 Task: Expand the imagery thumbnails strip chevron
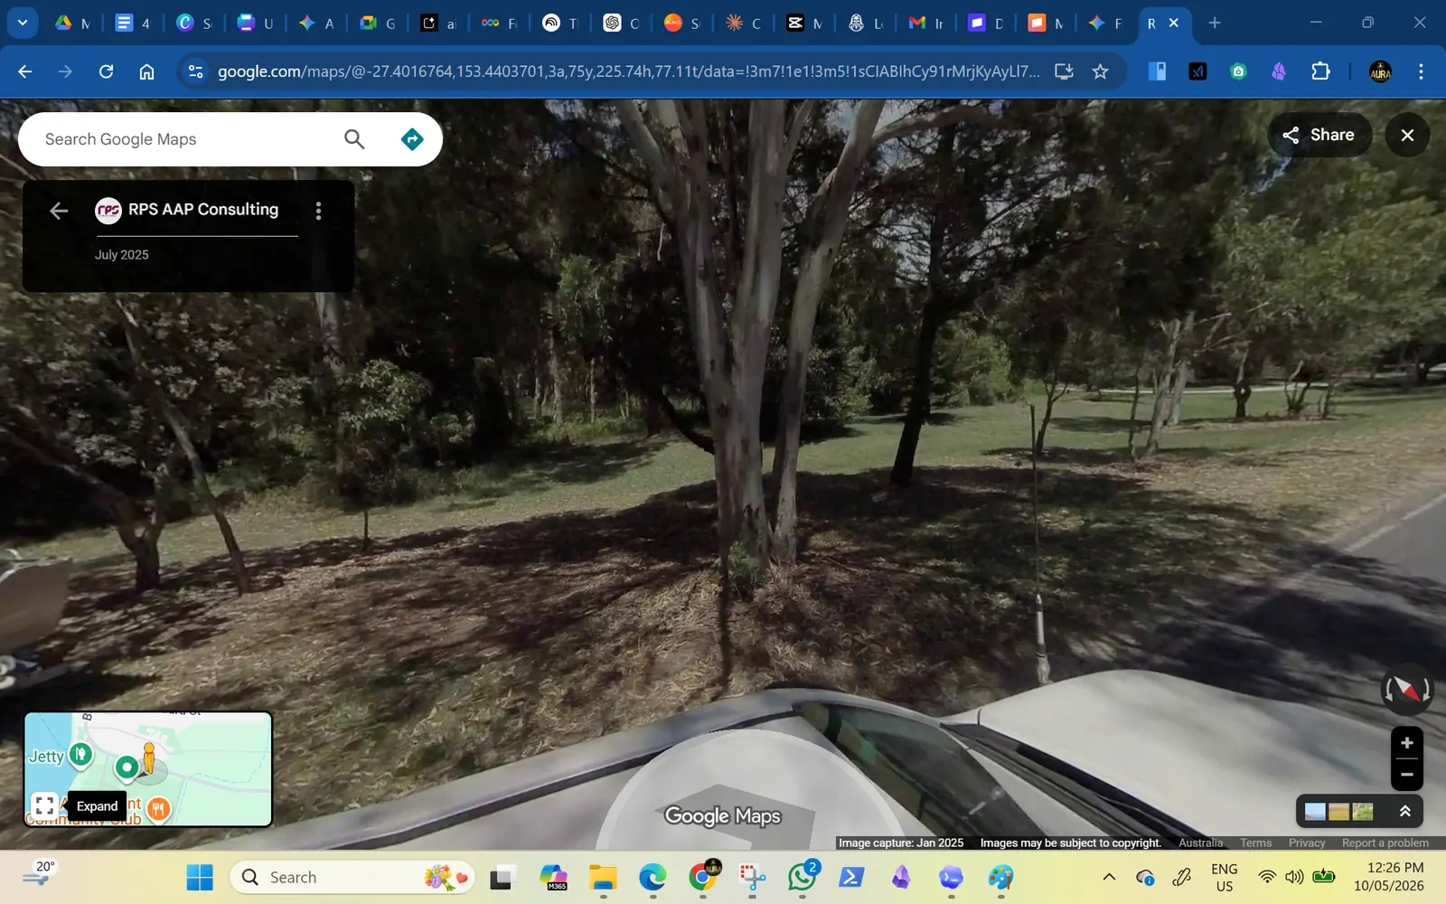[x=1404, y=811]
